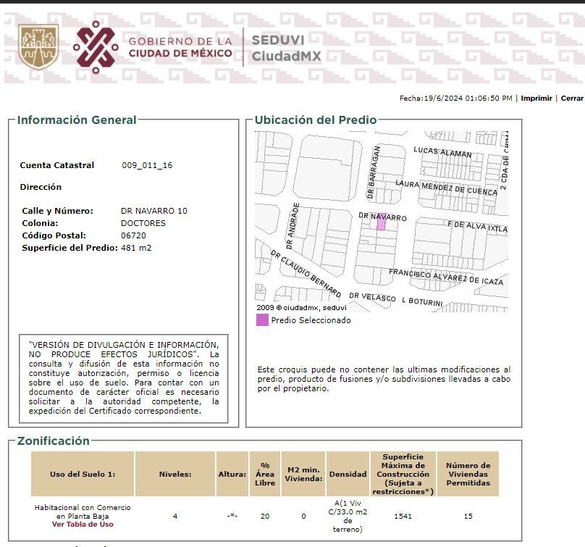This screenshot has height=547, width=585.
Task: Click the Habitacional con Comercio en Planta Baja cell
Action: pyautogui.click(x=83, y=511)
